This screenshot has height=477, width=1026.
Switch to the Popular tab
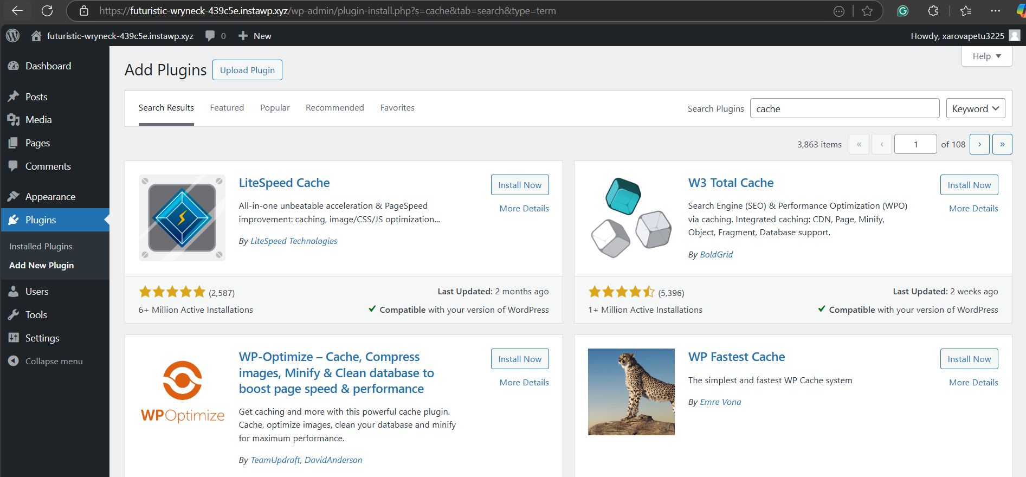(x=275, y=108)
